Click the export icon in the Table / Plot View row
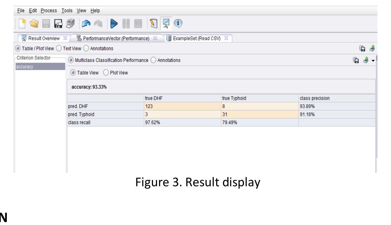Screen dimensions: 391x225 [x=373, y=48]
